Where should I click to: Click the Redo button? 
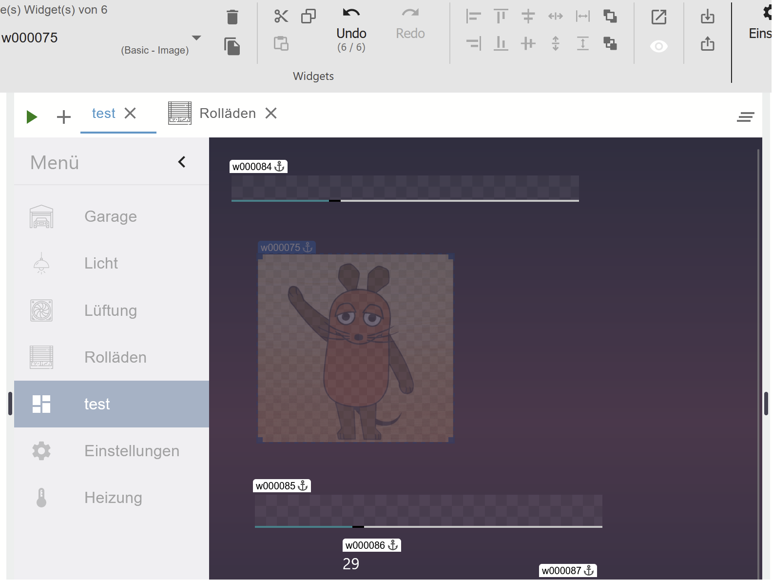pyautogui.click(x=410, y=24)
